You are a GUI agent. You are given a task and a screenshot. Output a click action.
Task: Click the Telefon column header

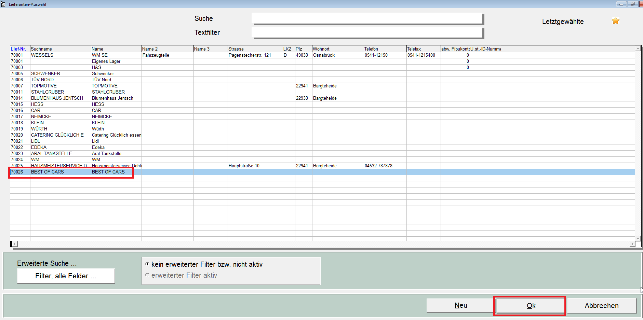tap(385, 49)
